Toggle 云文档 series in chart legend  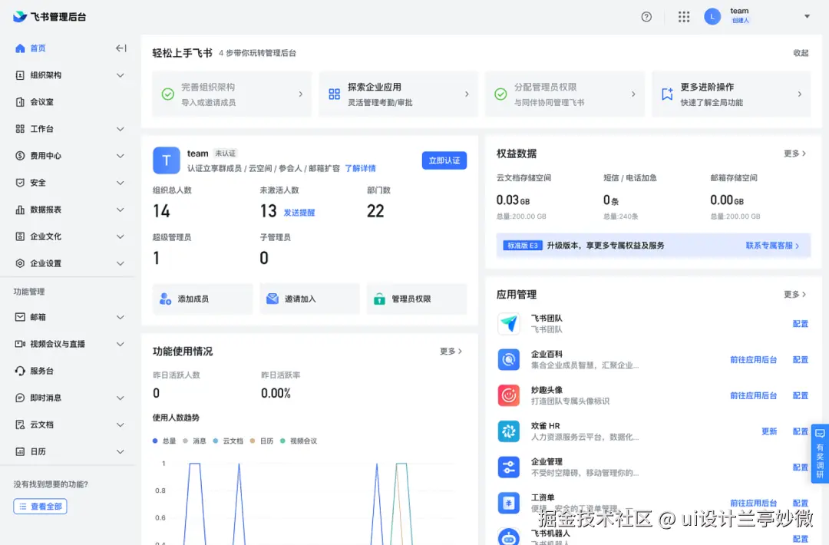(228, 441)
